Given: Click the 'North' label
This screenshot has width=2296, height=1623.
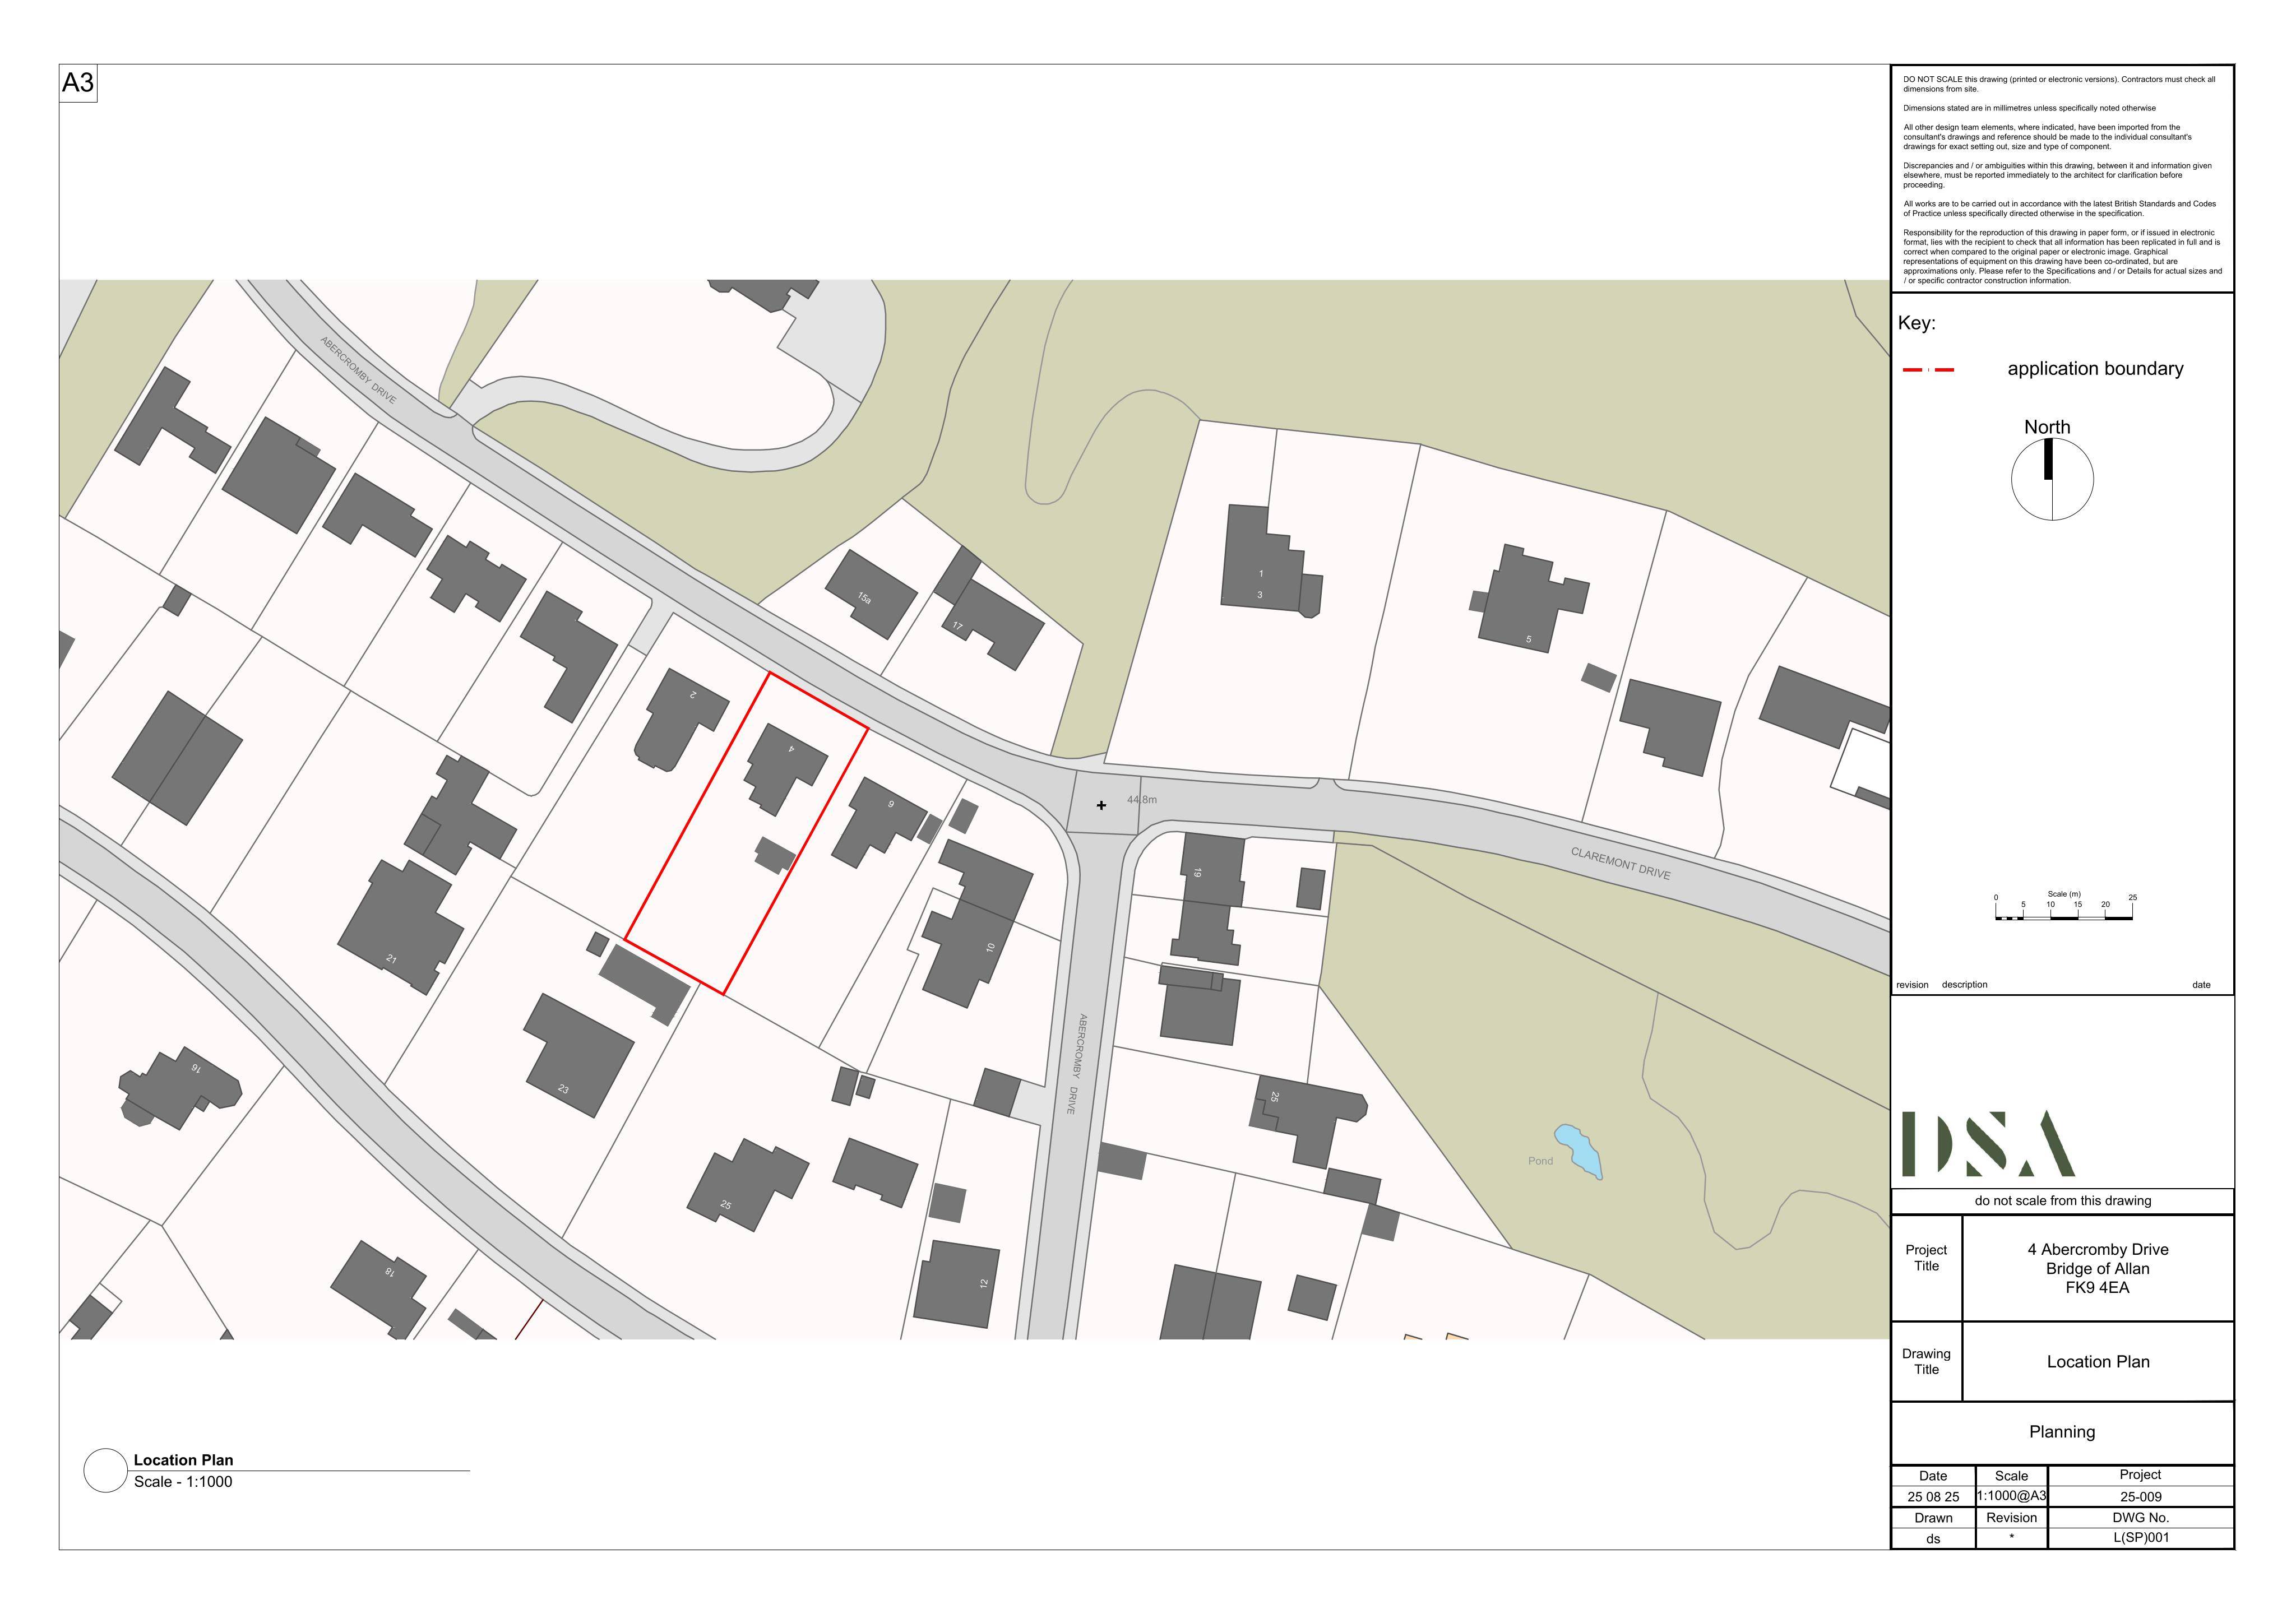Looking at the screenshot, I should click(2047, 427).
